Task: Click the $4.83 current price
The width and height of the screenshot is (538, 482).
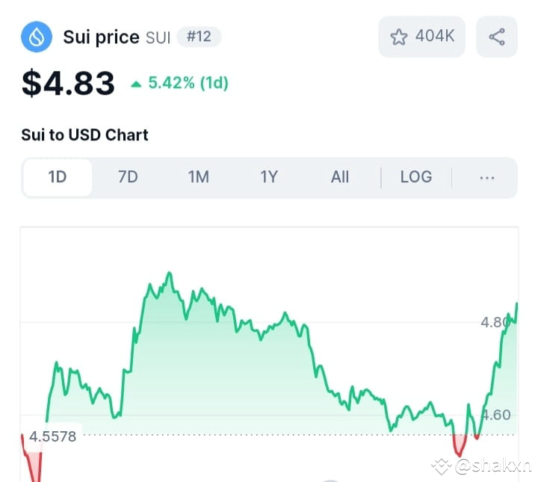Action: coord(68,83)
